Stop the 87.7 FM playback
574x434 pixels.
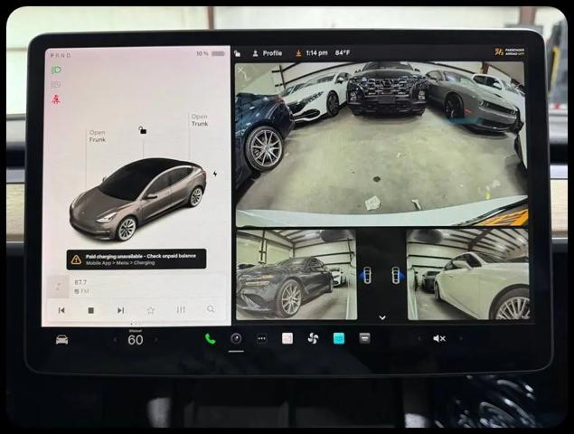(x=90, y=310)
